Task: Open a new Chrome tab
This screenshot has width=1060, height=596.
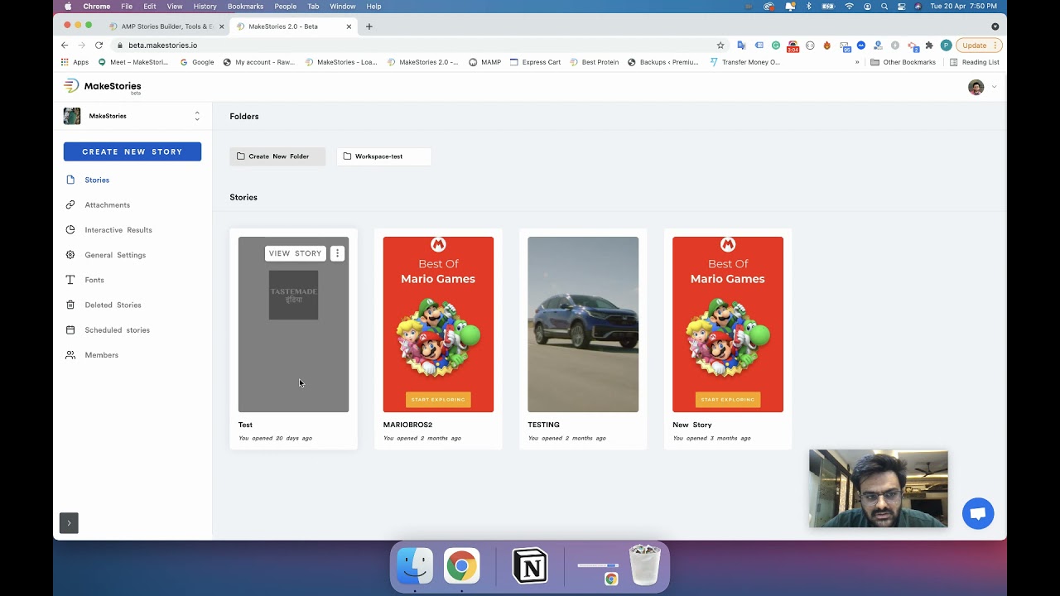Action: pyautogui.click(x=369, y=26)
